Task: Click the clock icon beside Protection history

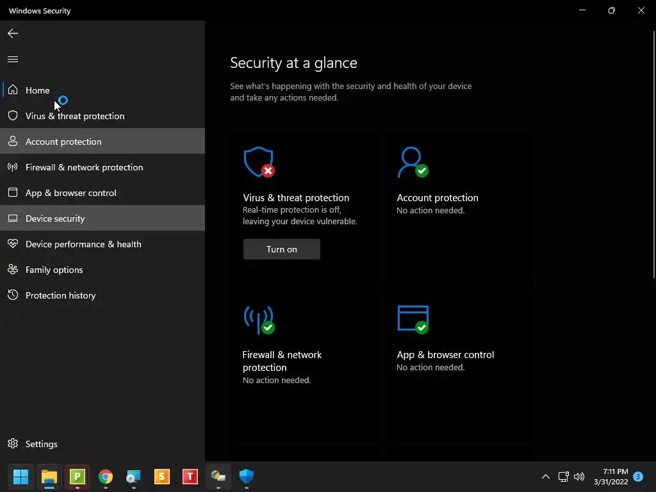Action: 13,295
